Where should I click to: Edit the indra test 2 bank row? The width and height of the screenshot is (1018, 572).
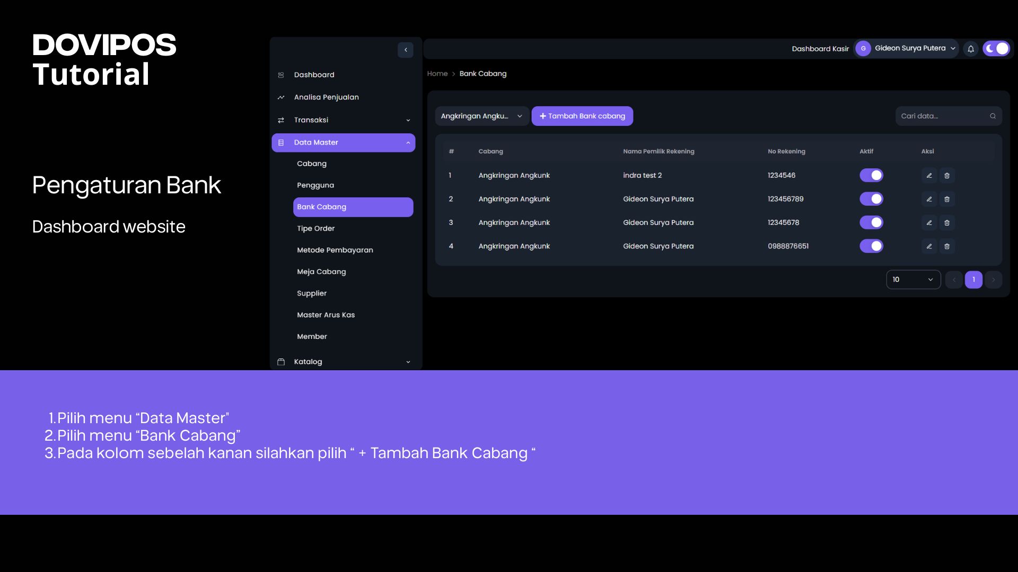(929, 175)
